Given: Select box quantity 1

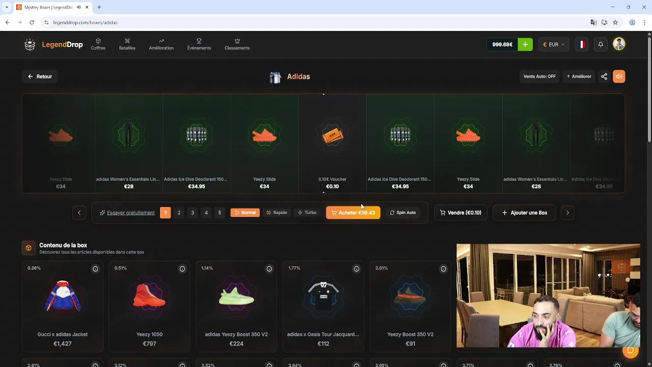Looking at the screenshot, I should pos(165,213).
